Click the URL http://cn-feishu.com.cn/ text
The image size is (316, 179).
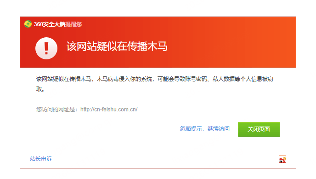click(x=109, y=110)
